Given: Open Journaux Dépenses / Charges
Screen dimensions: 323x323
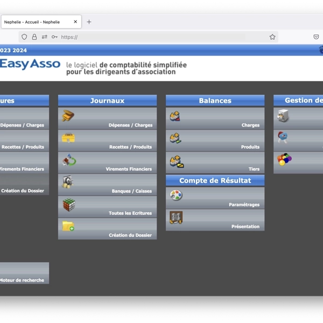Looking at the screenshot, I should (x=107, y=118).
